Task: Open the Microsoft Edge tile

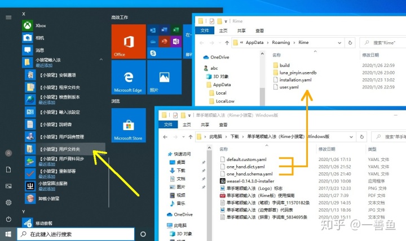Action: click(x=129, y=77)
